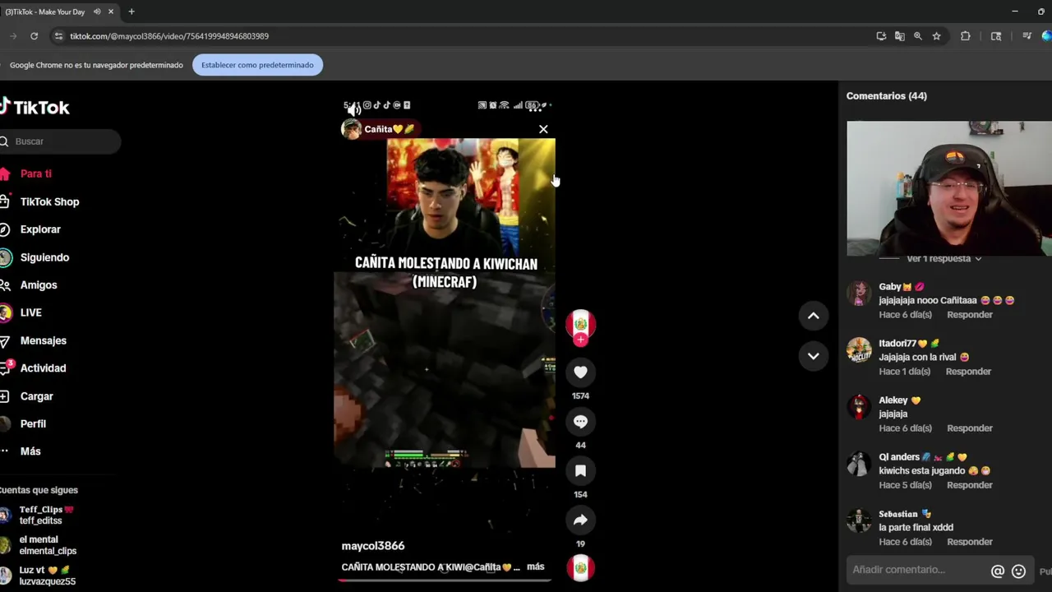
Task: Expand the caption with más
Action: pos(536,567)
